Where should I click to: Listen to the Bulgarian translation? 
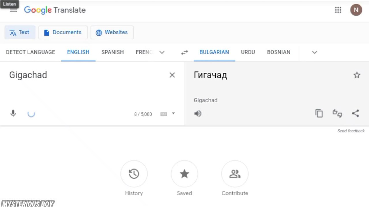pos(198,114)
